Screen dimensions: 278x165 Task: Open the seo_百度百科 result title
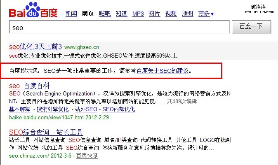point(29,86)
